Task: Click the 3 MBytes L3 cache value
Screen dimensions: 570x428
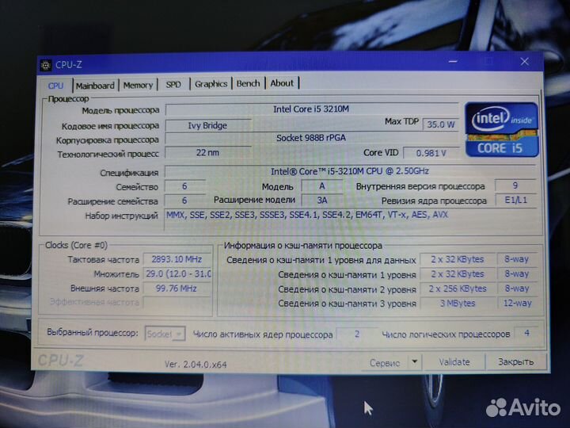Action: point(458,303)
